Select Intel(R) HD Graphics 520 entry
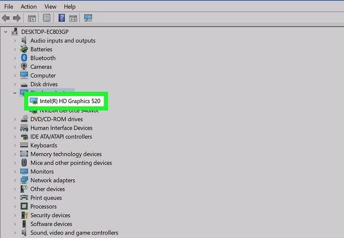The image size is (344, 238). (70, 101)
